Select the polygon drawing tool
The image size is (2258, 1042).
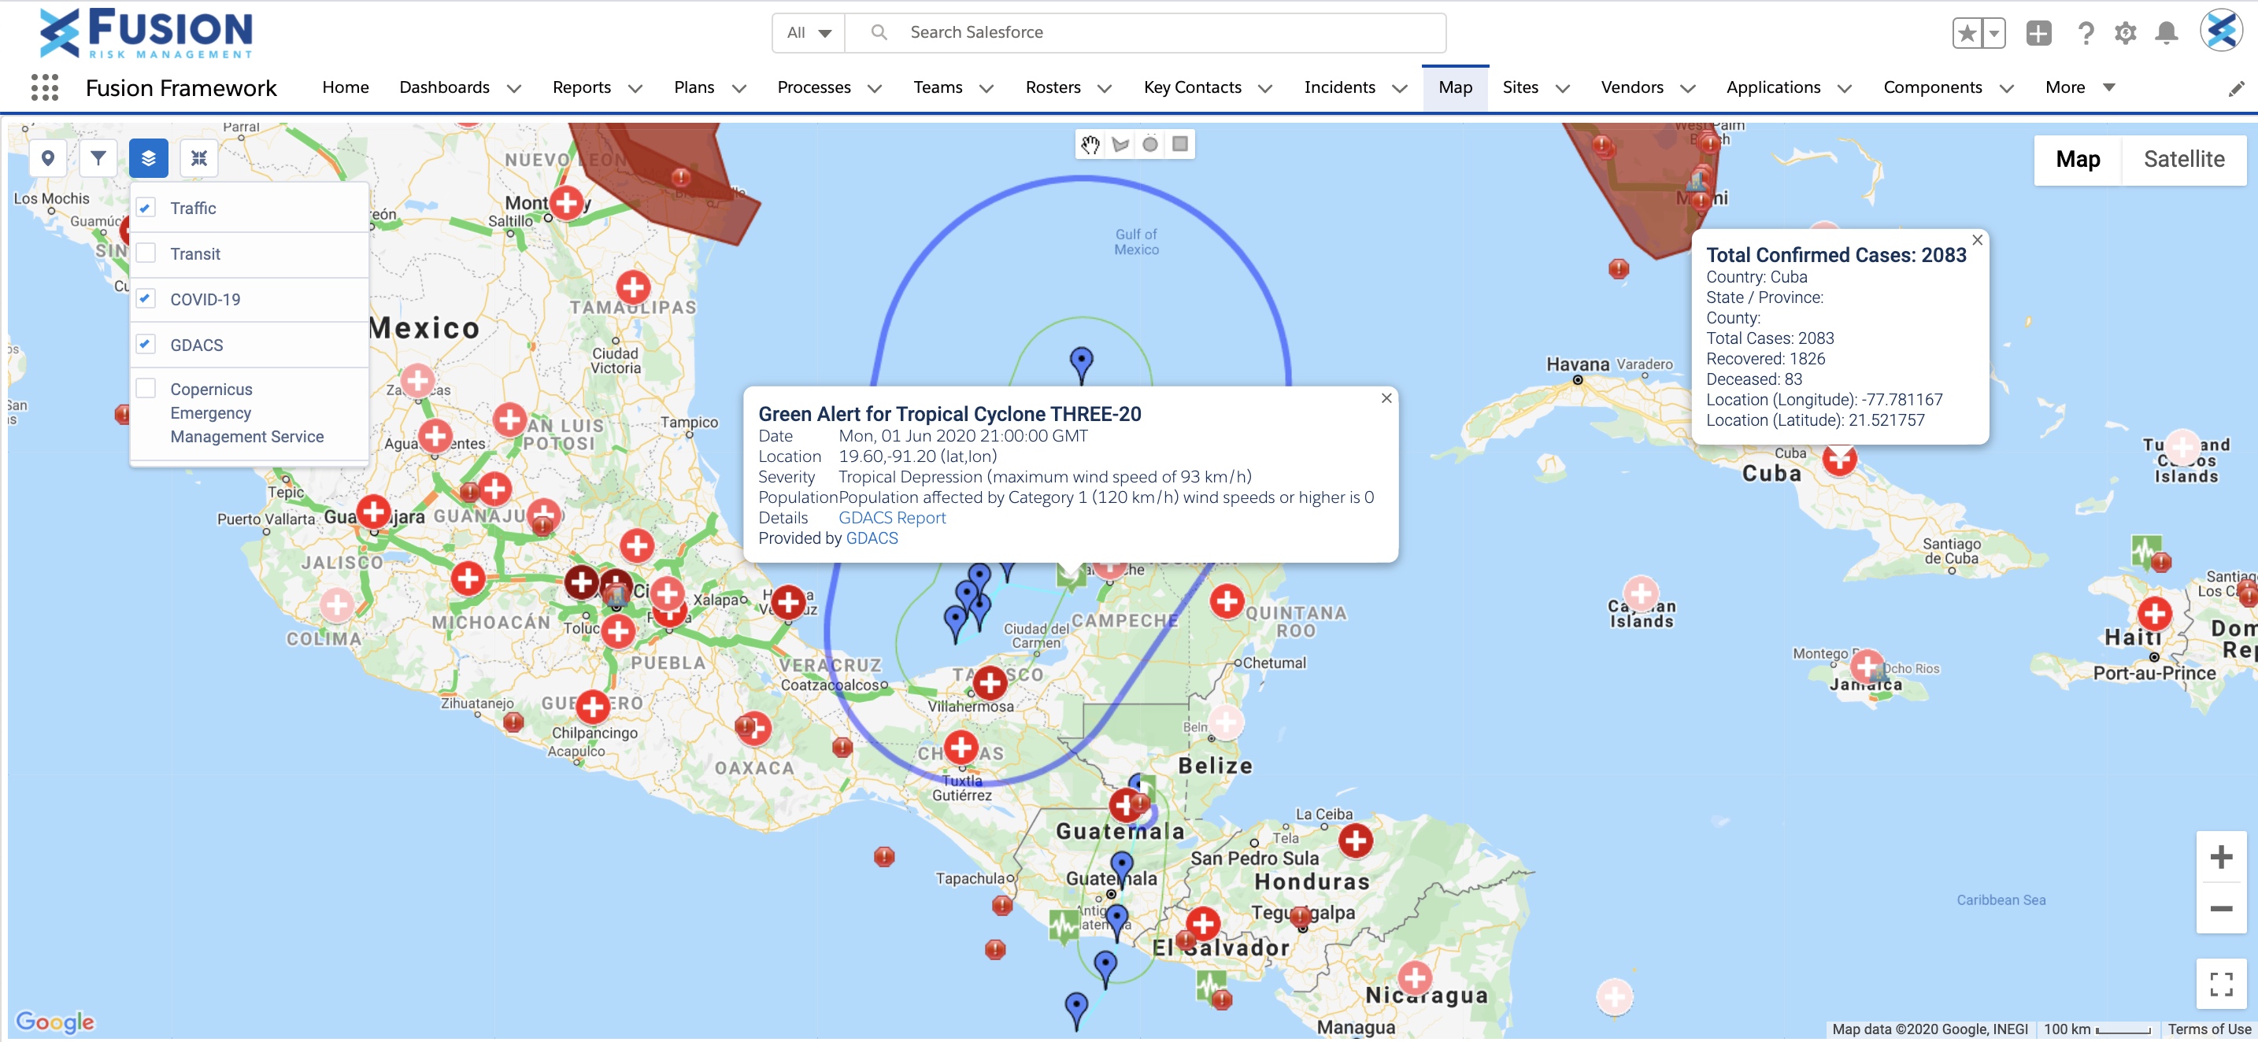pyautogui.click(x=1121, y=145)
